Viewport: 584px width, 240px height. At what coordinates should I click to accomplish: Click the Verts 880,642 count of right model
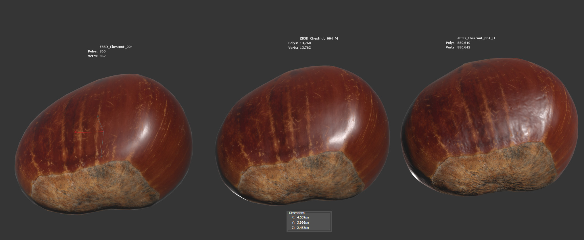pyautogui.click(x=464, y=47)
